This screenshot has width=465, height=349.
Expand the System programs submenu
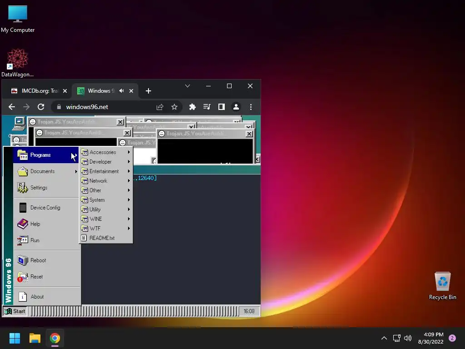106,200
